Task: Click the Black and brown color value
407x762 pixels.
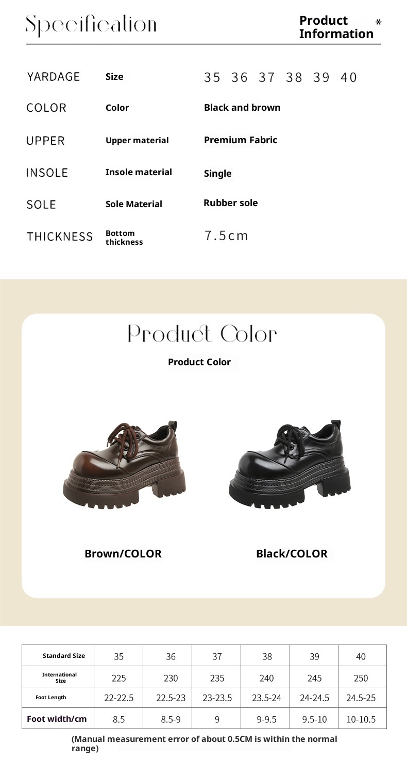Action: point(242,108)
